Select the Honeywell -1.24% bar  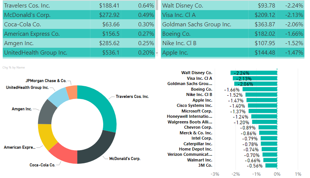264,116
